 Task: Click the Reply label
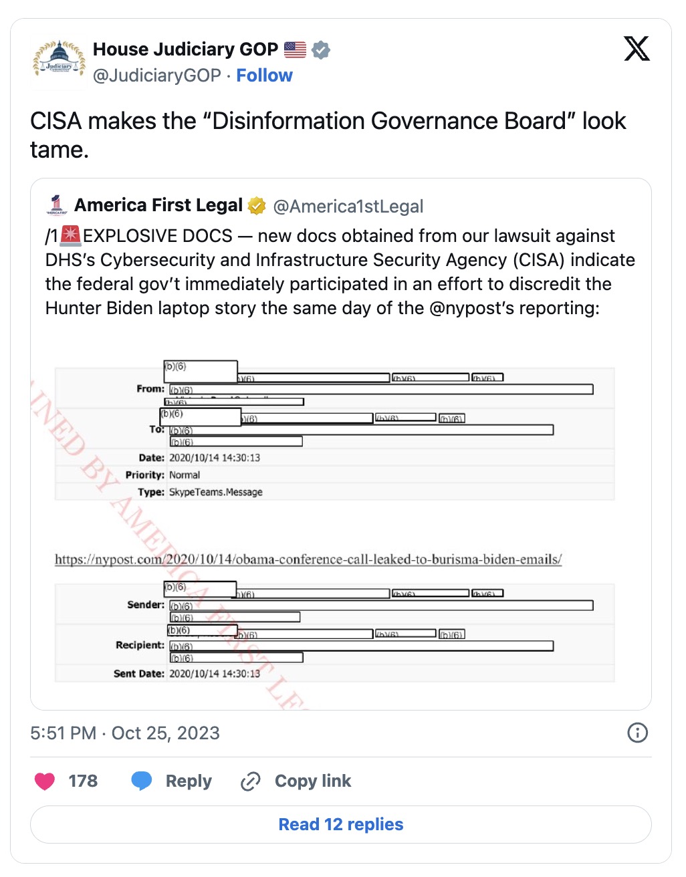[189, 781]
